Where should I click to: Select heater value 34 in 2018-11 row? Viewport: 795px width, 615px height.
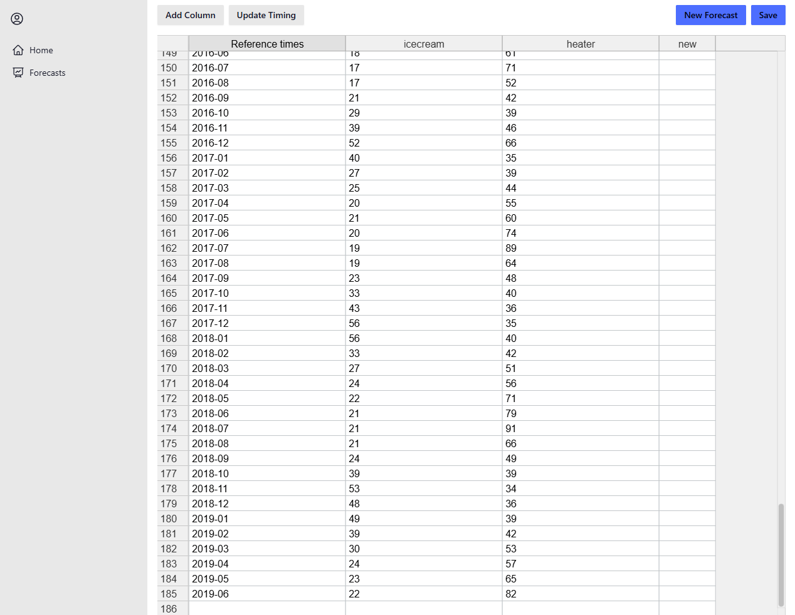(581, 488)
